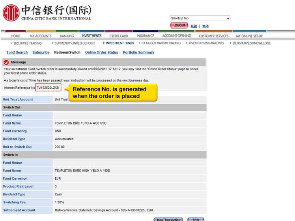Screen dimensions: 295x221
Task: Switch language to Simplified Chinese link
Action: click(x=205, y=26)
